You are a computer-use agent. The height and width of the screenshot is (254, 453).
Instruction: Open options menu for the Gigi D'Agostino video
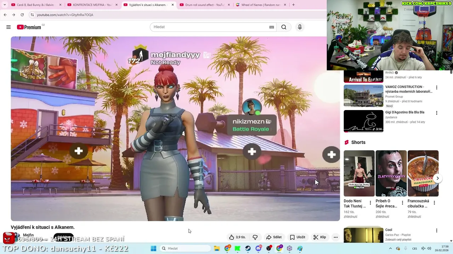[x=436, y=113]
